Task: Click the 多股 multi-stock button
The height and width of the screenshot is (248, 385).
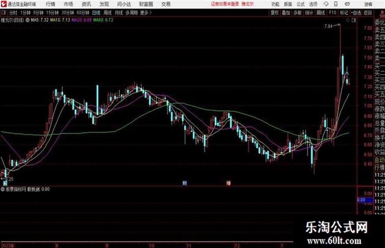Action: coord(297,13)
